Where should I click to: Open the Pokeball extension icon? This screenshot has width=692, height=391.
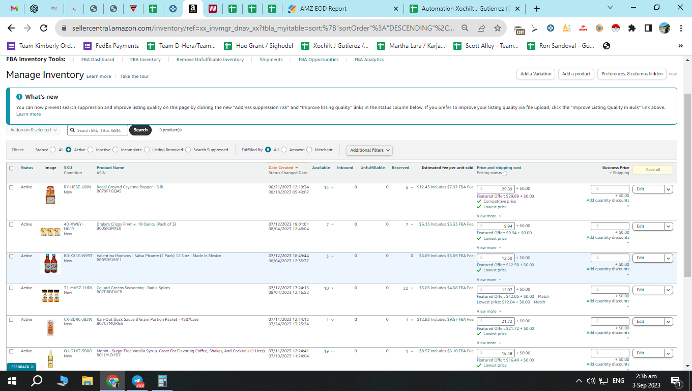click(615, 29)
